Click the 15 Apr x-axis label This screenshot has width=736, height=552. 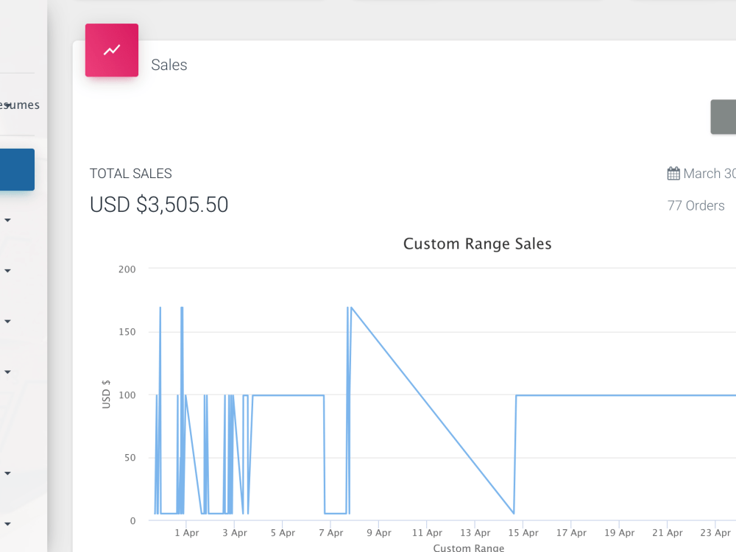tap(523, 533)
